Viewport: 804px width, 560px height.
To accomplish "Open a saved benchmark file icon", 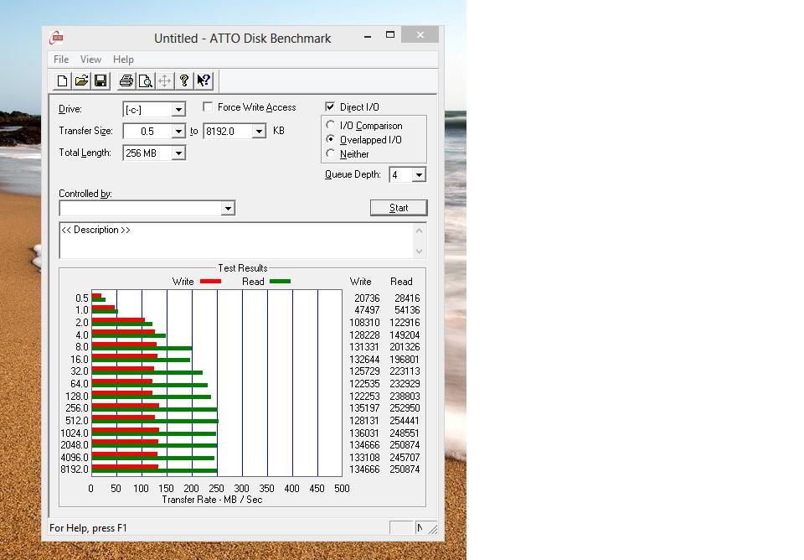I will (x=81, y=80).
